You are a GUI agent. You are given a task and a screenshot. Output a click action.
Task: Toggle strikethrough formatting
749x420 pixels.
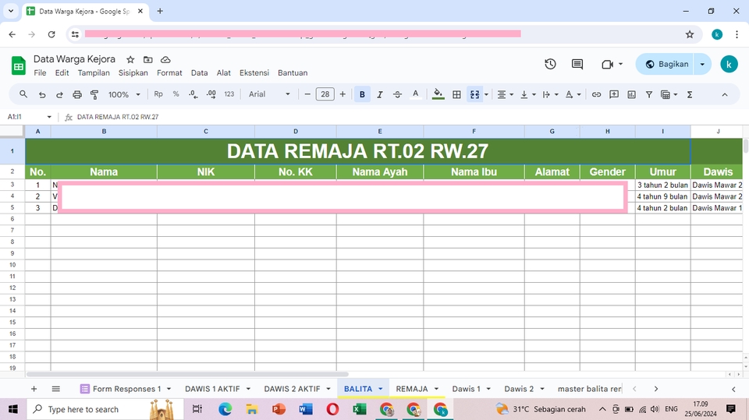397,94
